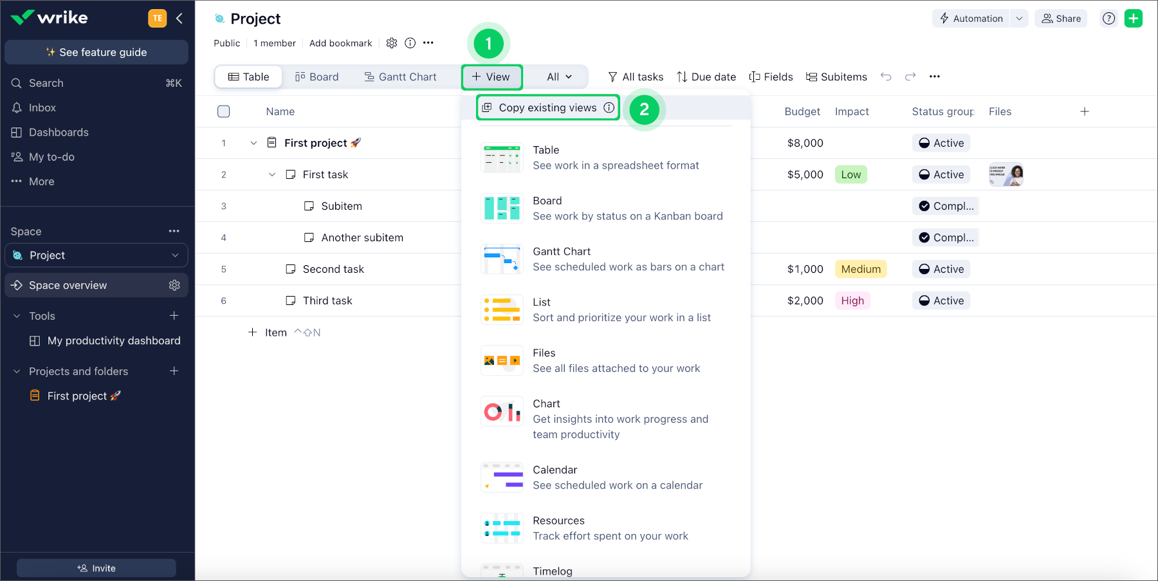Mark Subitem task as complete
Viewport: 1158px width, 581px height.
pyautogui.click(x=309, y=206)
